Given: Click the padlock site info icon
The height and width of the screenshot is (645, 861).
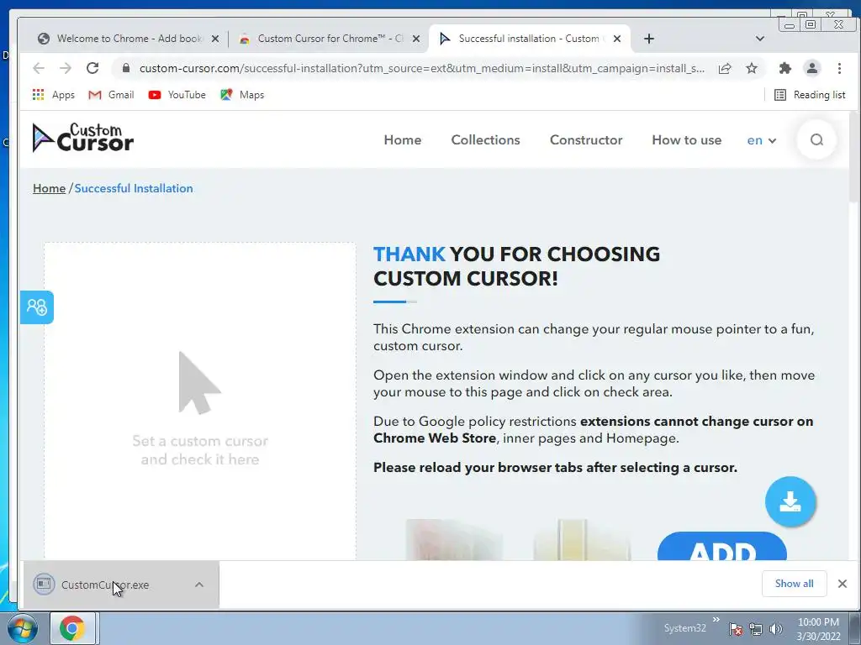Looking at the screenshot, I should (x=126, y=68).
